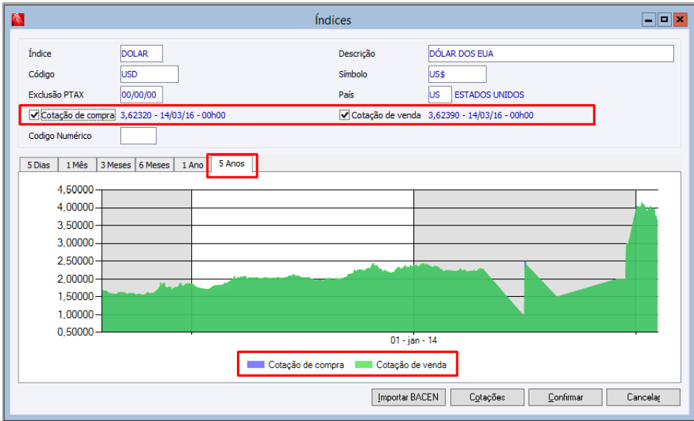
Task: Click the 01 - jan - 14 axis label
Action: (x=413, y=340)
